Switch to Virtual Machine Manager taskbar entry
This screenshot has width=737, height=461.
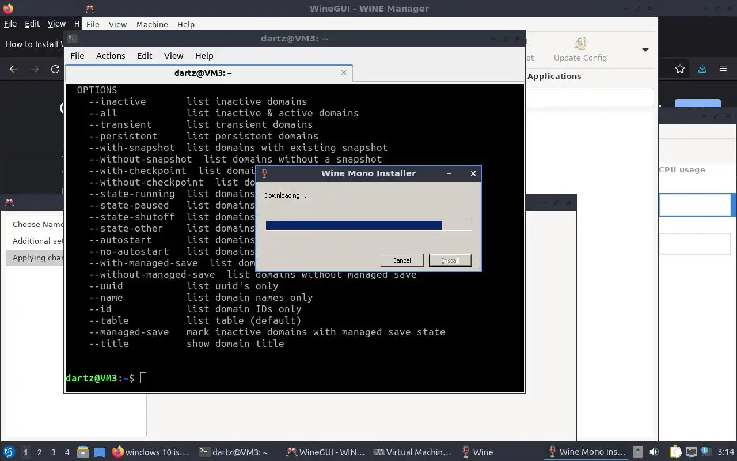coord(412,452)
